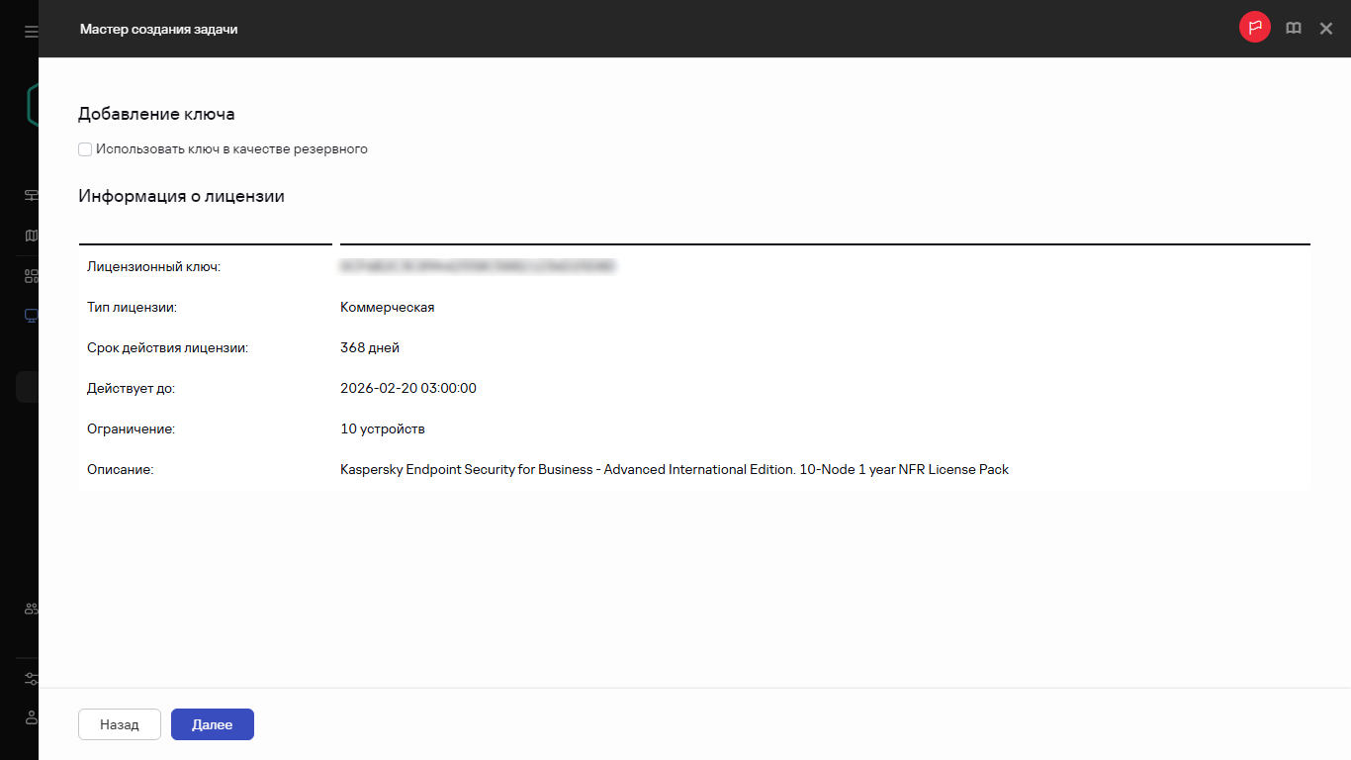Click the '2026-02-20 03:00:00' date value

point(408,388)
